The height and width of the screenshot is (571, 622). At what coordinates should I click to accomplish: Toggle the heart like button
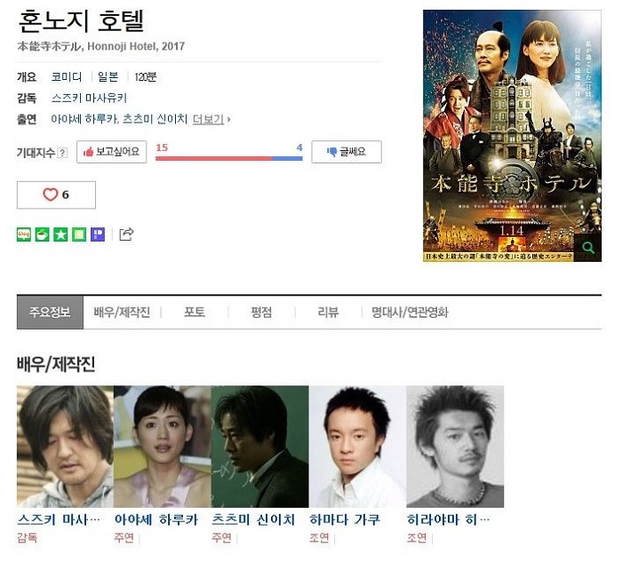(x=56, y=194)
